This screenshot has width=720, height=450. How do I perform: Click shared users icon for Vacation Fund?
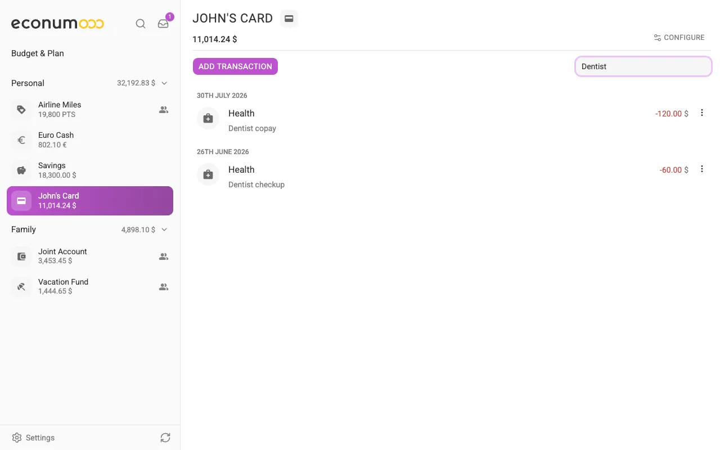[164, 287]
